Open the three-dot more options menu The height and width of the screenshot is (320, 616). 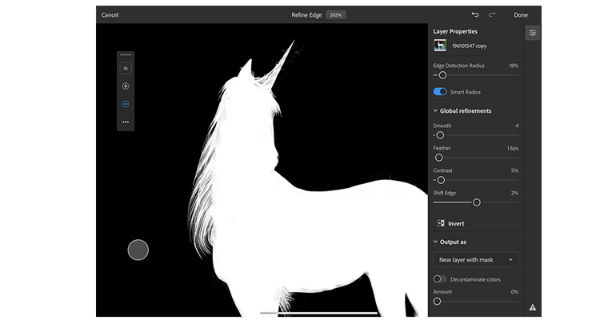126,122
